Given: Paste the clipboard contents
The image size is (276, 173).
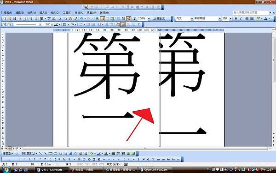Looking at the screenshot, I should (x=70, y=18).
